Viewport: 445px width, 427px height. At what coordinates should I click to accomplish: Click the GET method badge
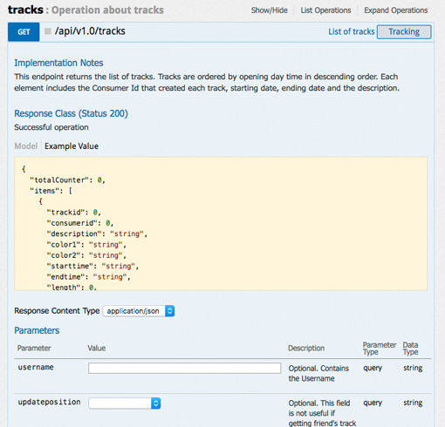pyautogui.click(x=24, y=31)
